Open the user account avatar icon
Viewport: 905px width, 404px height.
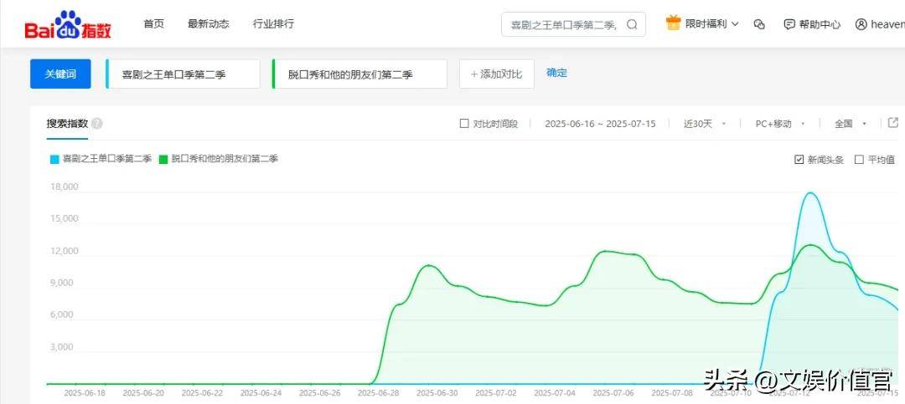point(861,24)
